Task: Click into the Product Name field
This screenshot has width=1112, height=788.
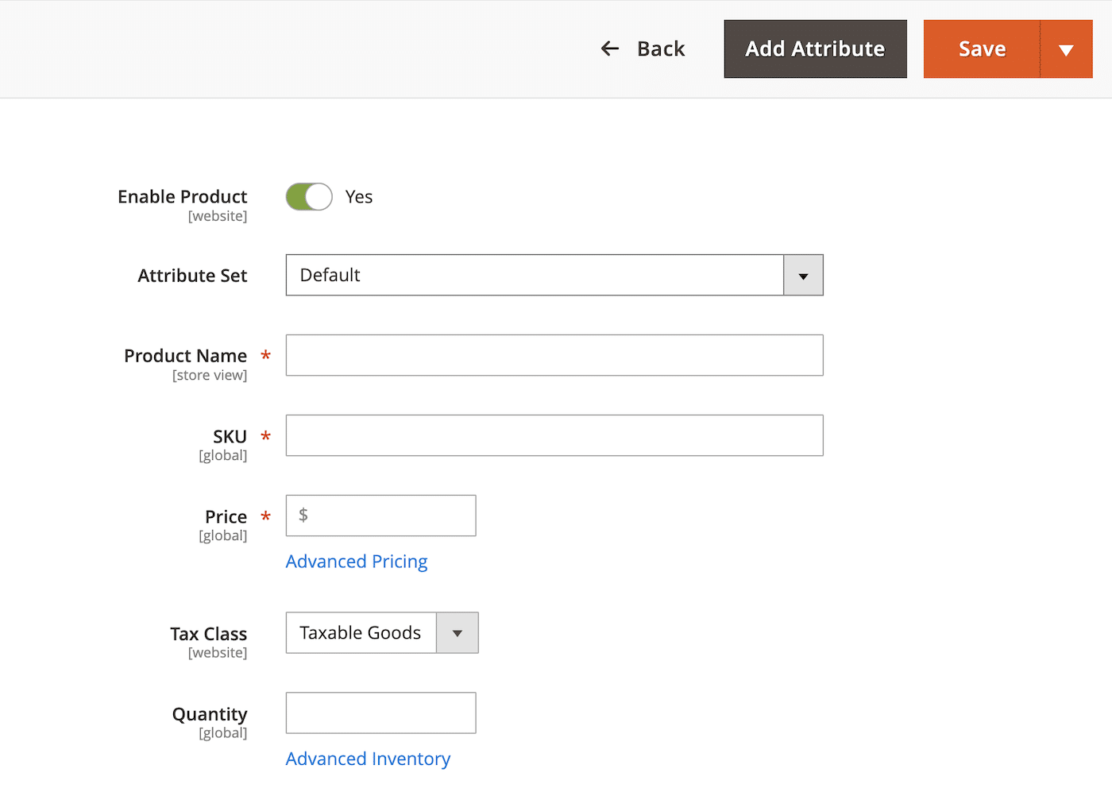Action: click(554, 355)
